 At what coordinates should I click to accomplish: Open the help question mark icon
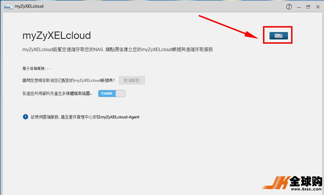point(289,7)
